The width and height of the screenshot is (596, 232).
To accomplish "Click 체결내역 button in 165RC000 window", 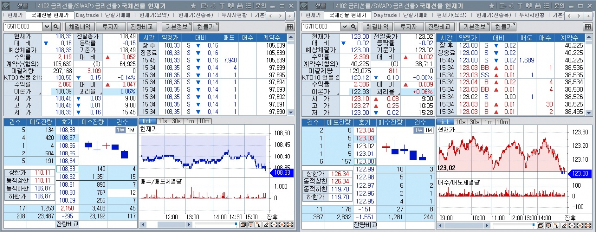I will tap(80, 27).
